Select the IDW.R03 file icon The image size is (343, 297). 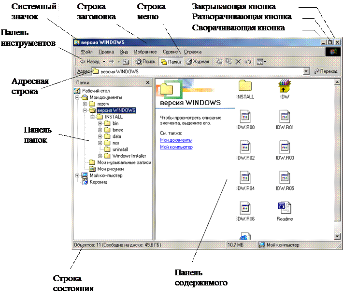pos(285,147)
